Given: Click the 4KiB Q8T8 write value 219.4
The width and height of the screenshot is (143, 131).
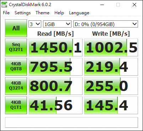Looking at the screenshot, I should (x=111, y=67).
